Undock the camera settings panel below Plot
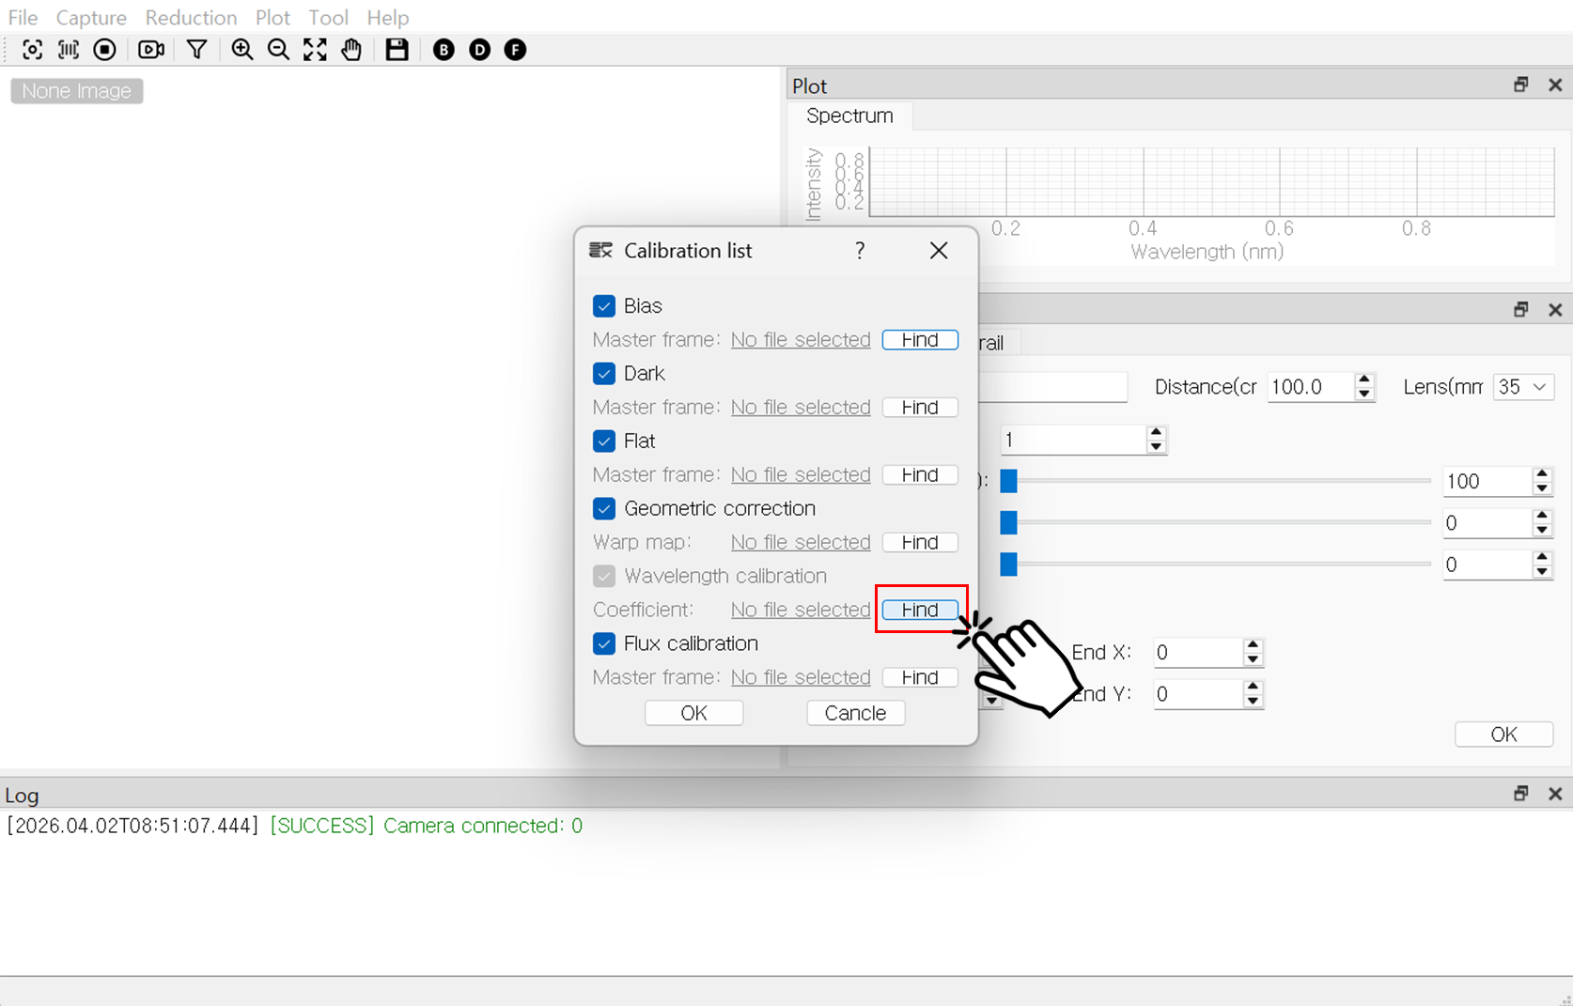1573x1006 pixels. (x=1520, y=309)
